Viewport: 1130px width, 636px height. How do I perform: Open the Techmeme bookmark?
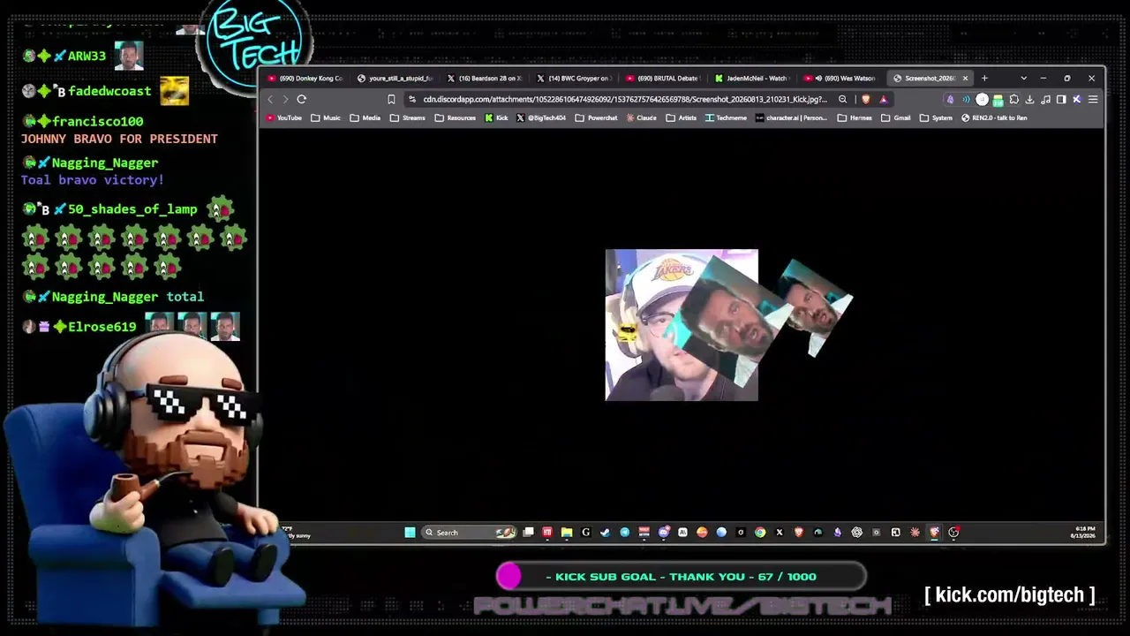coord(727,118)
